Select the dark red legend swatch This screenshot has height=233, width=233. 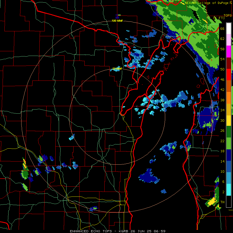point(229,63)
